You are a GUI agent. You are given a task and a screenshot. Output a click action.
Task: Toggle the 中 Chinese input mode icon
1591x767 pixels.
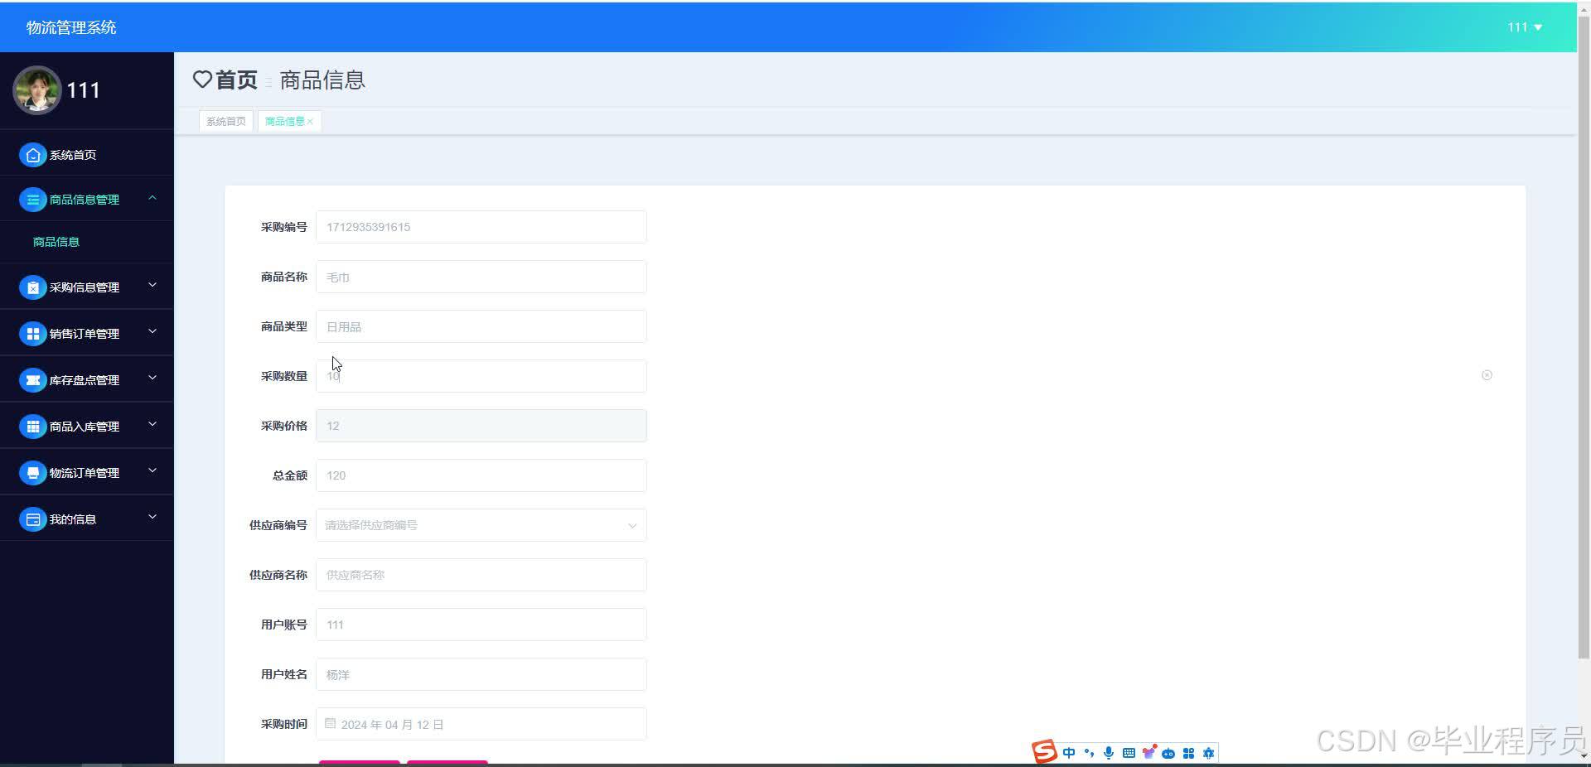point(1069,753)
